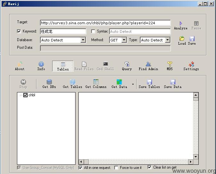The height and width of the screenshot is (174, 216).
Task: Open a saved project with Load
Action: (x=182, y=40)
